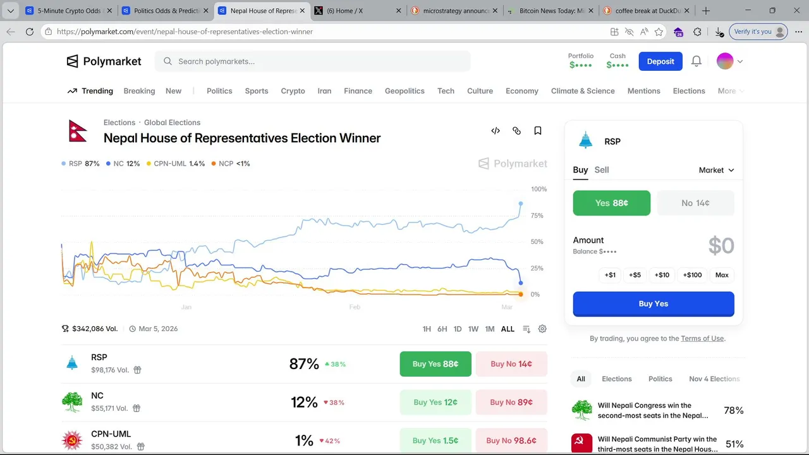Click the blue Deposit button
Image resolution: width=809 pixels, height=455 pixels.
(660, 61)
